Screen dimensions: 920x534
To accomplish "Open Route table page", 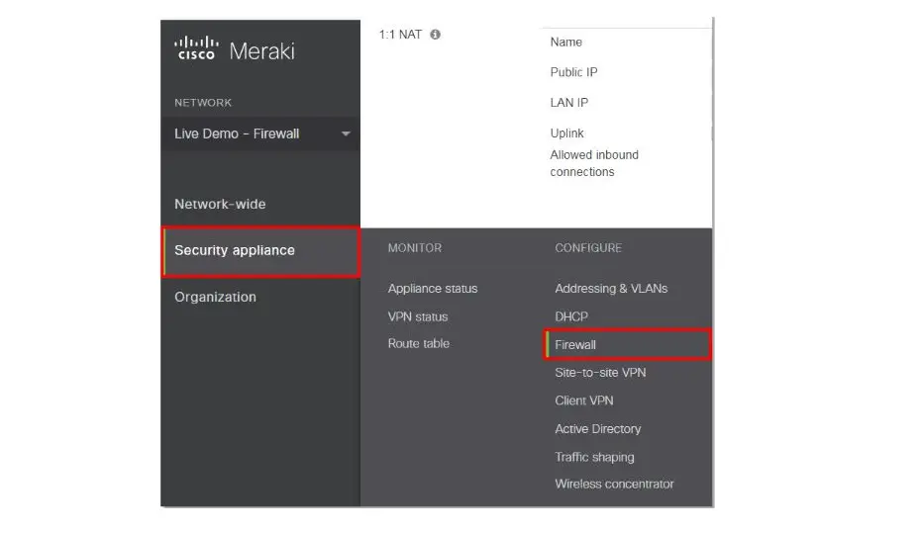I will pos(418,343).
